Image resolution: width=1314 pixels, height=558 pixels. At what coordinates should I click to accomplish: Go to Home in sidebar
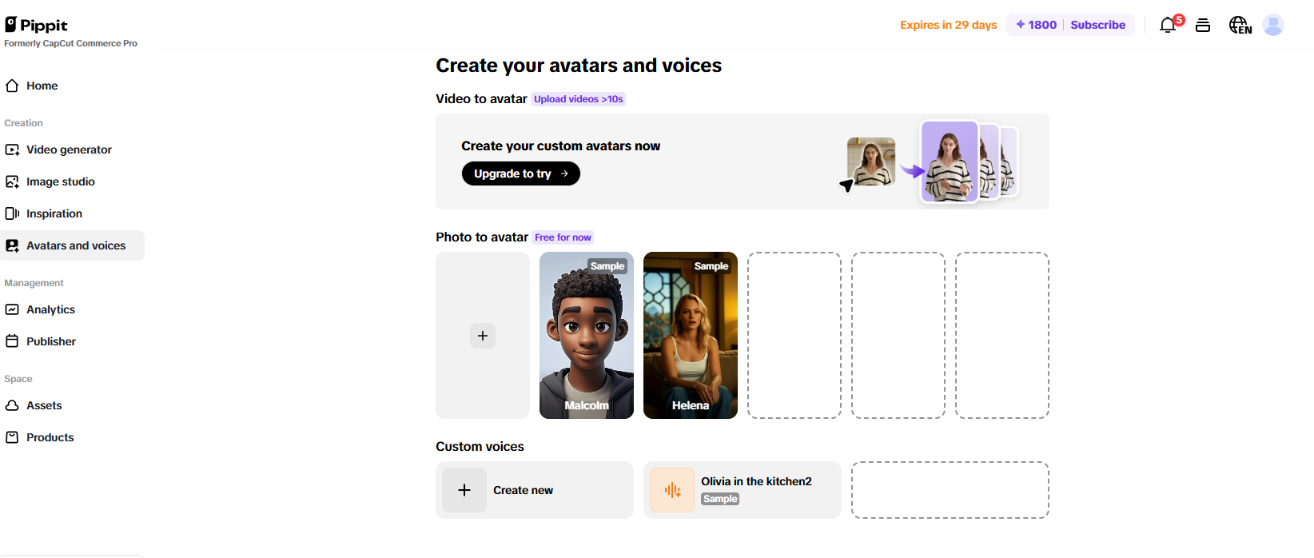tap(42, 86)
